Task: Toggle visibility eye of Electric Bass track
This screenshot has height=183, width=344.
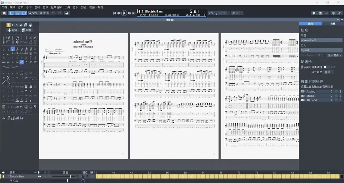Action: coord(40,177)
